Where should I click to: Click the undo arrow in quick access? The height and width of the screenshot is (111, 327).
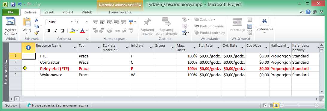pos(19,4)
